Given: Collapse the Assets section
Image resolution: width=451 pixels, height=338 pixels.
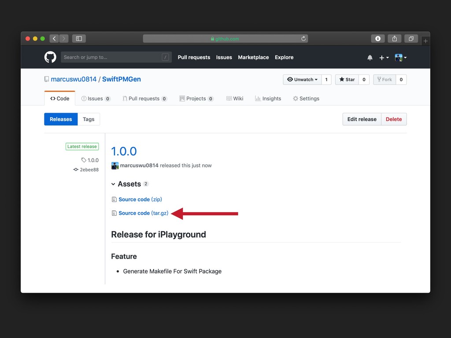Looking at the screenshot, I should pyautogui.click(x=130, y=184).
